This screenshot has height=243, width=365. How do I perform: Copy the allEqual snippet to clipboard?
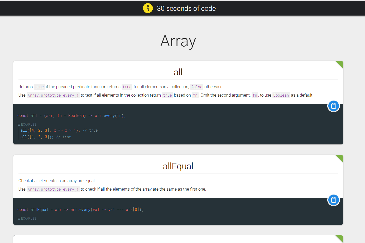pos(334,200)
